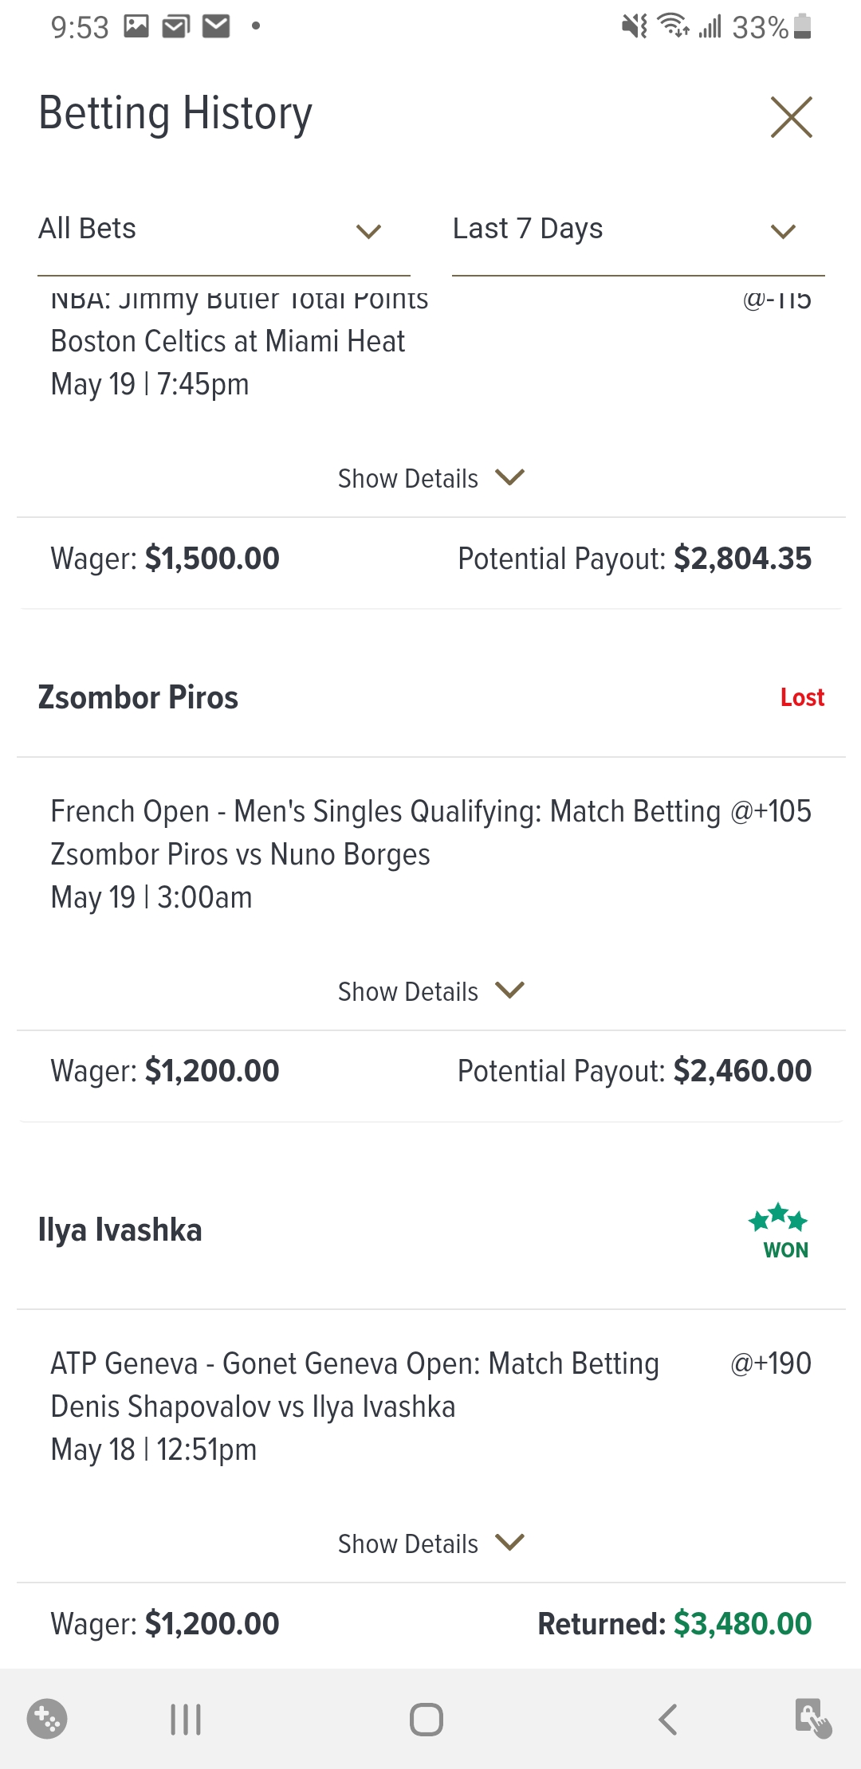Tap the Potential Payout $2,460.00 amount
Viewport: 861px width, 1769px height.
(x=742, y=1071)
